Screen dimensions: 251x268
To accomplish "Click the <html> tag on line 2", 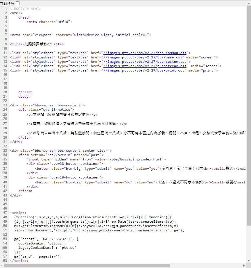I will coord(16,13).
